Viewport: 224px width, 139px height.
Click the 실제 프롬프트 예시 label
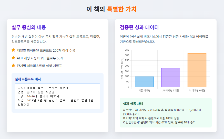click(28, 79)
